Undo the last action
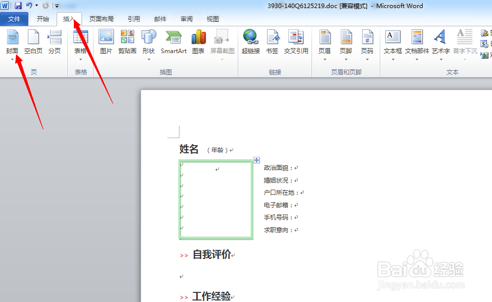 click(29, 6)
